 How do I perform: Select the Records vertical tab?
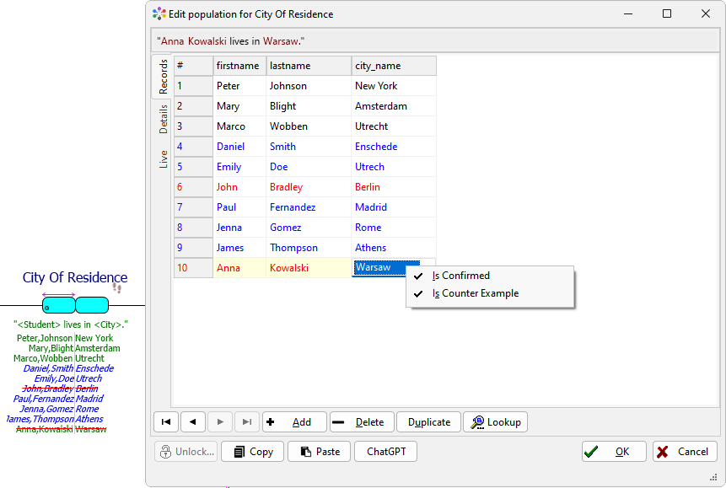click(163, 77)
